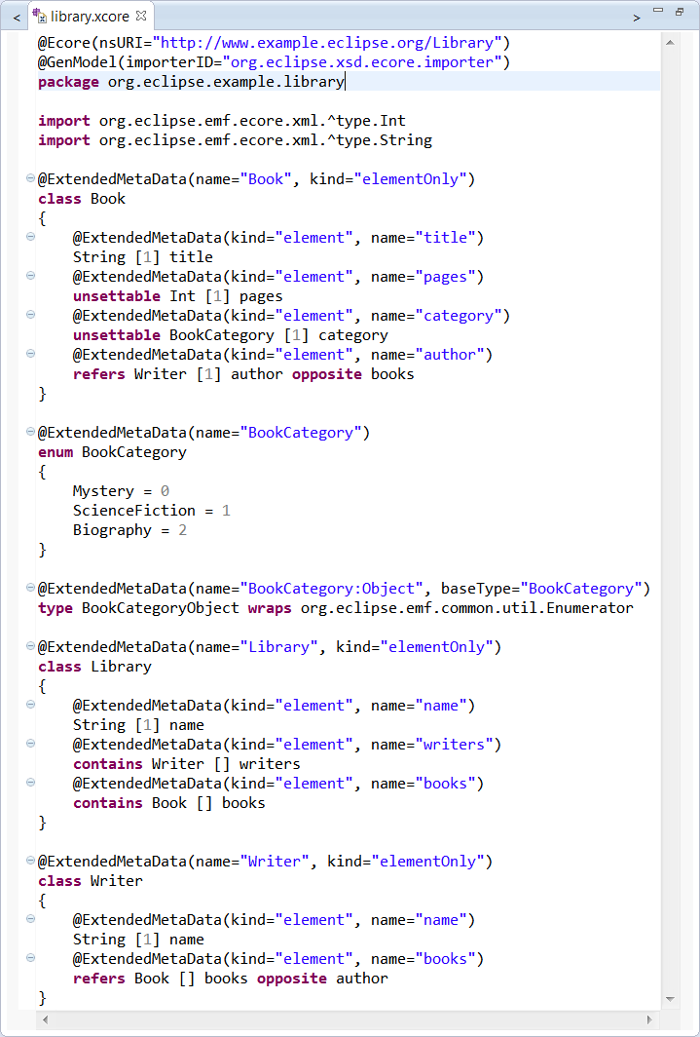The width and height of the screenshot is (700, 1037).
Task: Fold the Writer class annotation
Action: coord(30,862)
